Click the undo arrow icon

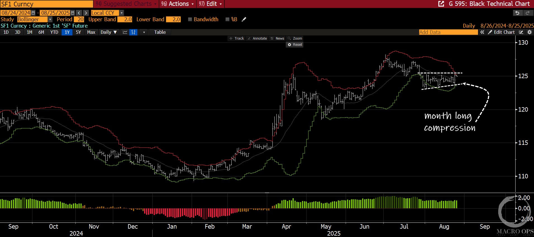tap(517, 13)
